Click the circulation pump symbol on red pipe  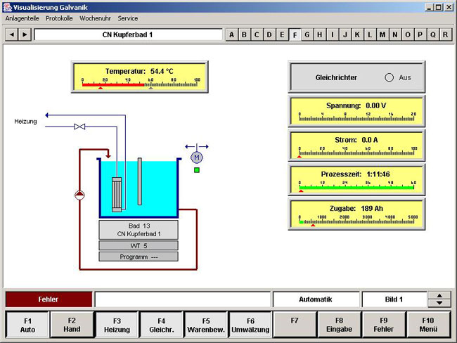tap(79, 195)
